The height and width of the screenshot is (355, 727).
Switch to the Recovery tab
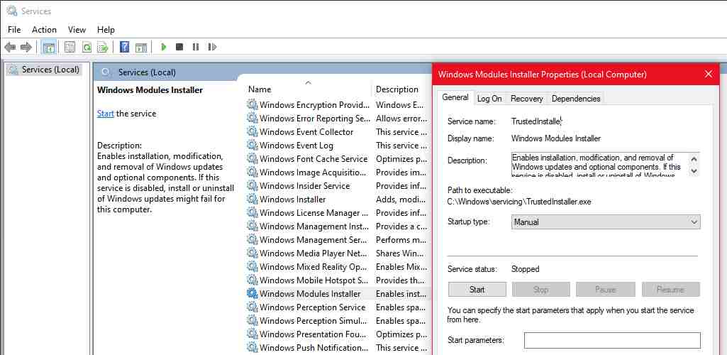pos(527,99)
